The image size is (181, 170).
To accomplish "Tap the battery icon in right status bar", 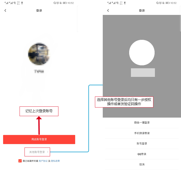I will tap(168, 3).
